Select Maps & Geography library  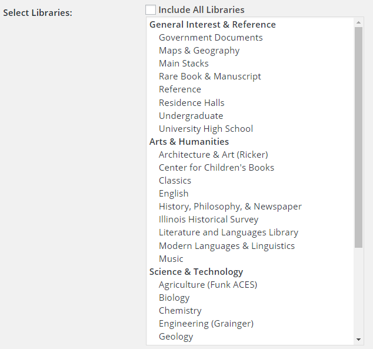point(199,51)
